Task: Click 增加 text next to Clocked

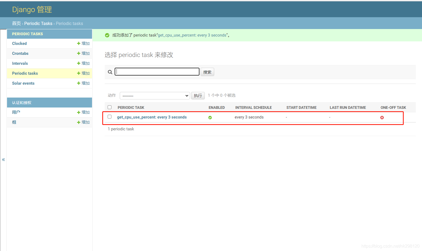Action: pos(86,44)
